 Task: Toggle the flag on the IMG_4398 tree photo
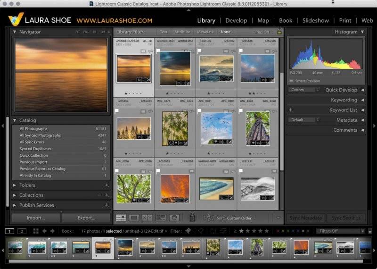[x=241, y=111]
